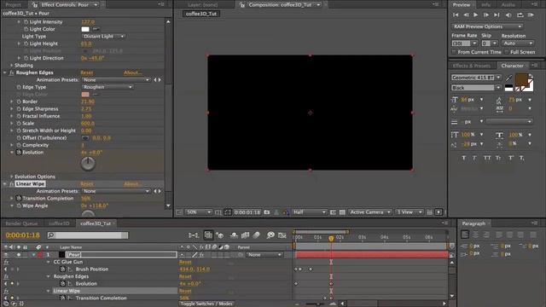Enable motion blur for timeline

[x=256, y=235]
